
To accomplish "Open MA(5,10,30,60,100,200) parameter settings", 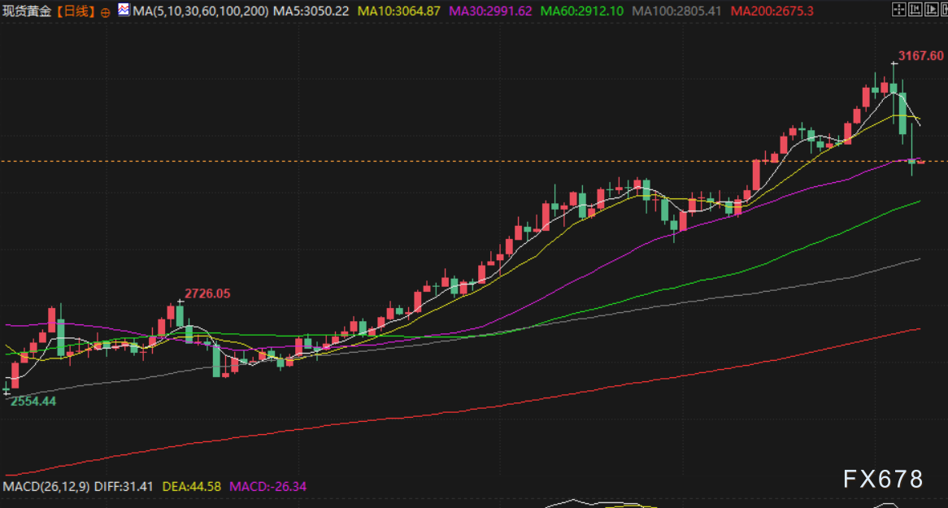I will coord(201,11).
